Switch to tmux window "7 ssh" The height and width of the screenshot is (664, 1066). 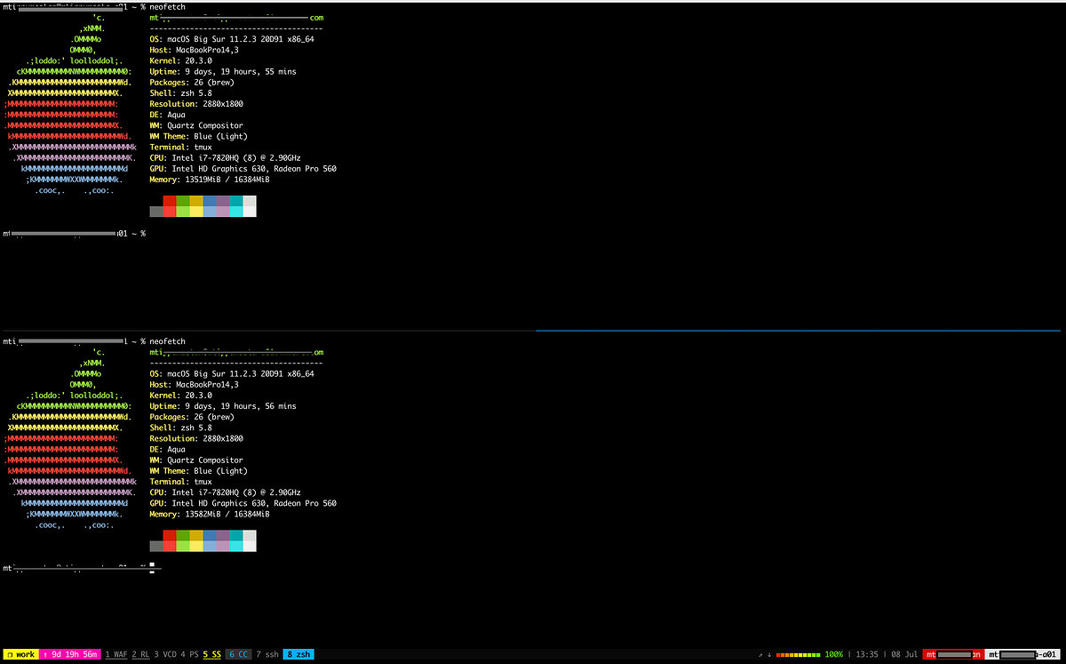268,654
